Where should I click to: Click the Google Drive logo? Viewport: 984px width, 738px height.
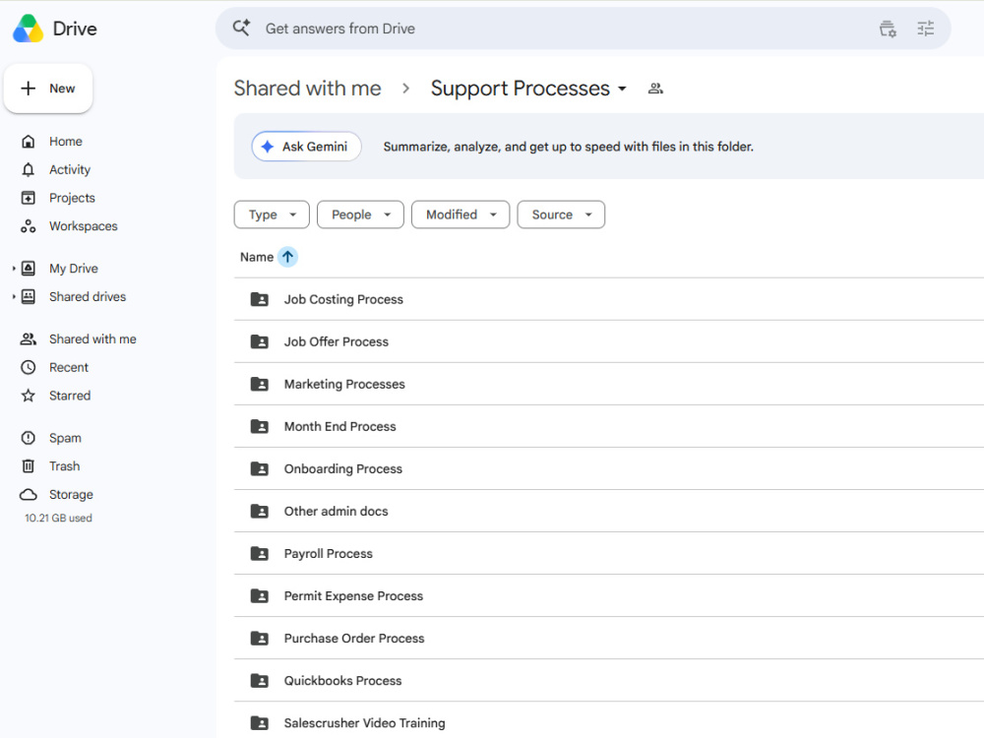29,29
